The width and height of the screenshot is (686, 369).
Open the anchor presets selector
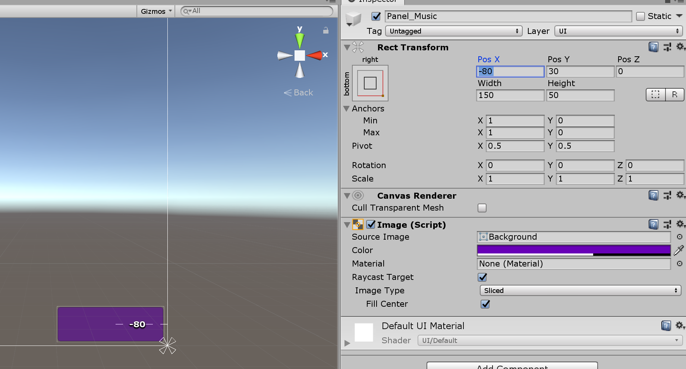[369, 83]
